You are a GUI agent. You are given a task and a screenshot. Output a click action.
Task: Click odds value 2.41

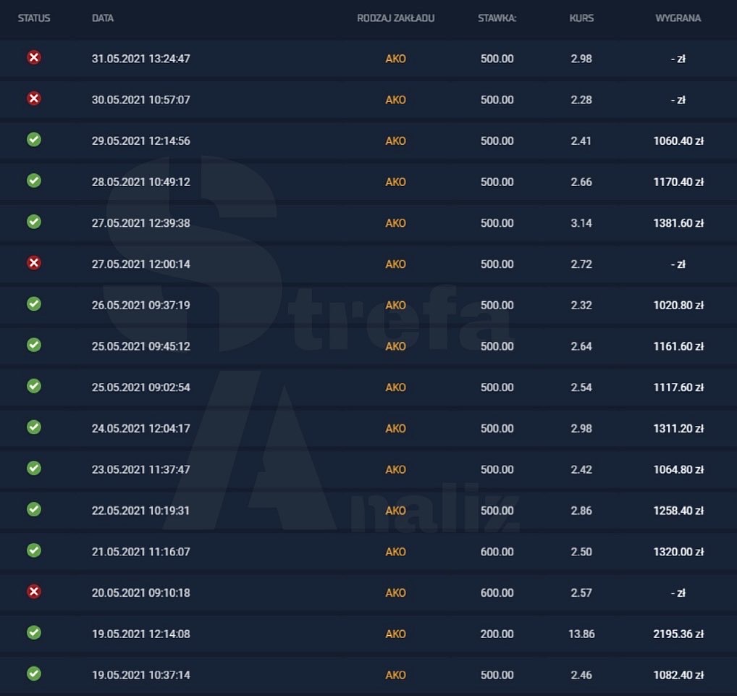(581, 141)
